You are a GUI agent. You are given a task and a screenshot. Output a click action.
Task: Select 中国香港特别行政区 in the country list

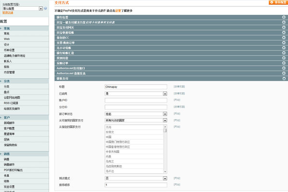[134, 147]
